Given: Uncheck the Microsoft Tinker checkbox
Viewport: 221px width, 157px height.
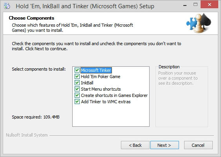Looking at the screenshot, I should [x=77, y=70].
